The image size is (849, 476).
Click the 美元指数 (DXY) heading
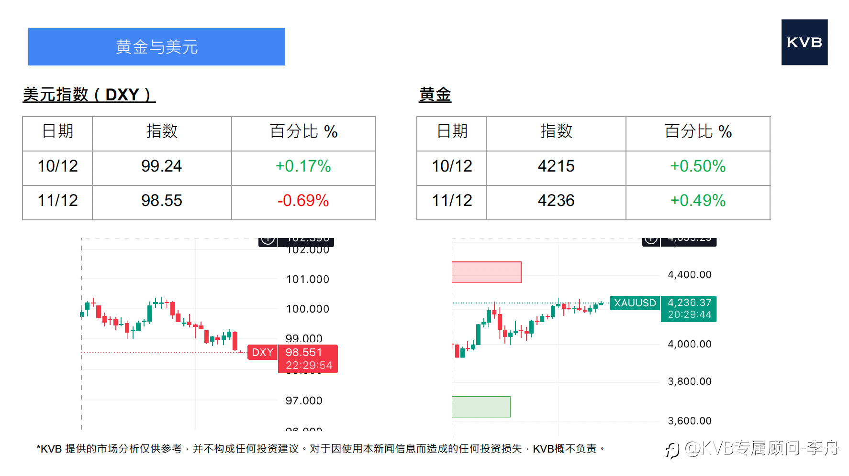(89, 95)
